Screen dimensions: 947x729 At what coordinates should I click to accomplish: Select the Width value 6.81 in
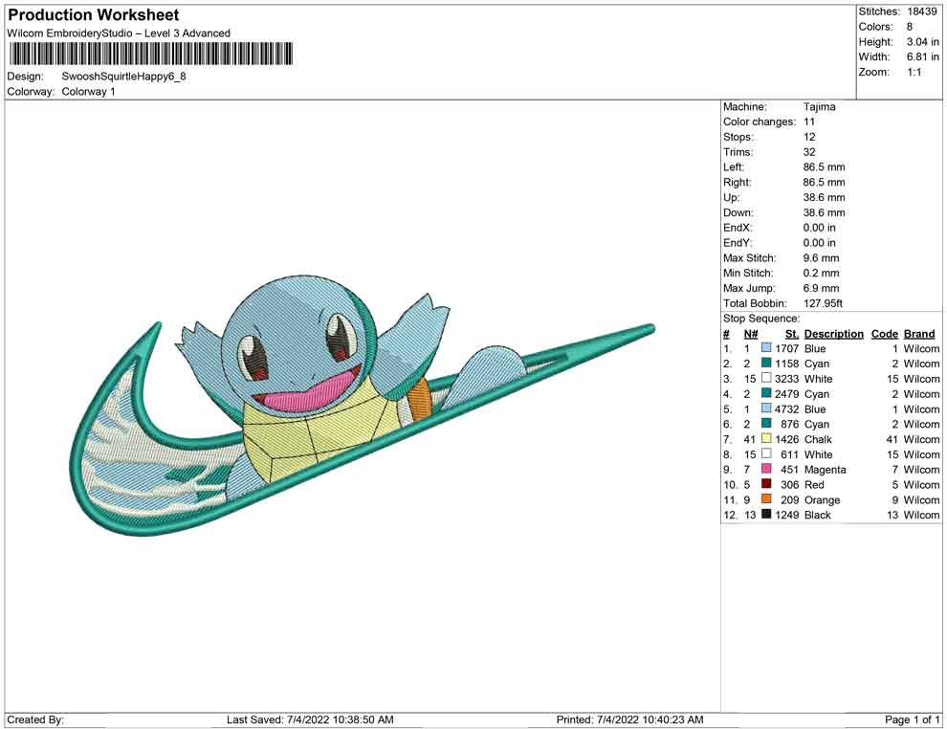[923, 56]
